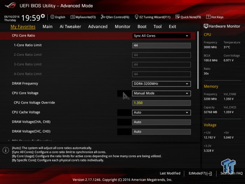
Task: Open Quick Note pencil icon
Action: click(177, 17)
